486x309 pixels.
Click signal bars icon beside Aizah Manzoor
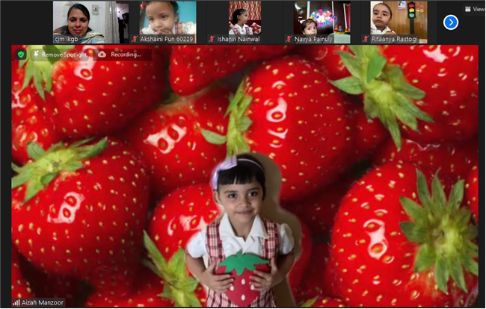(x=16, y=302)
